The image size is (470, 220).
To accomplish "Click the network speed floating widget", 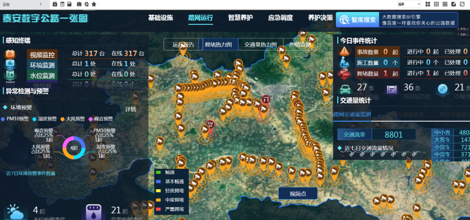I will 463,31.
